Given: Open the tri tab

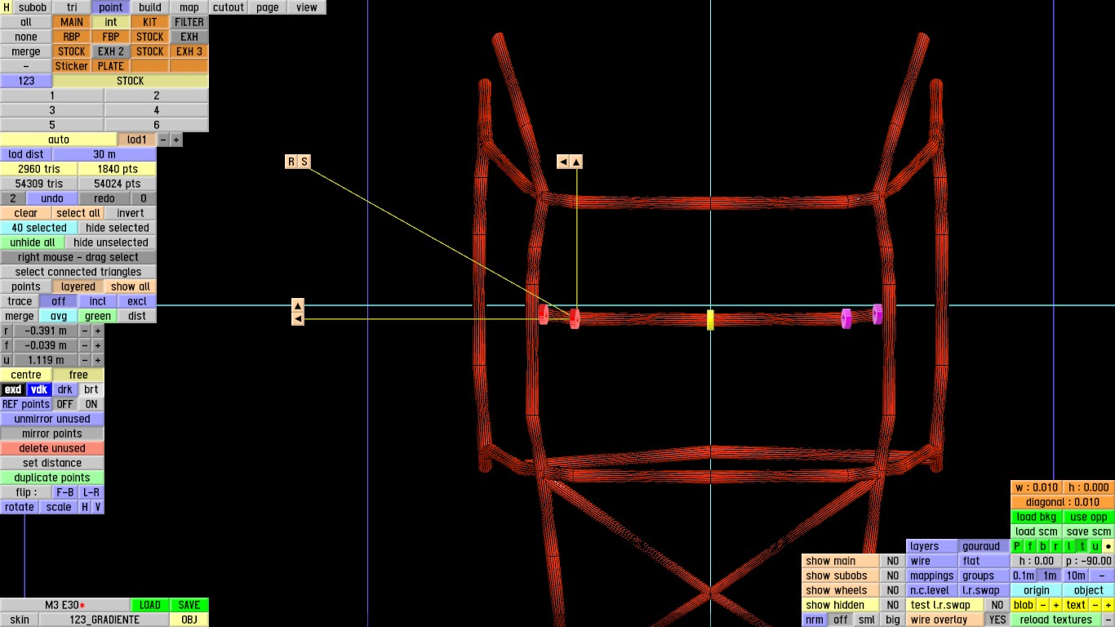Looking at the screenshot, I should pos(72,7).
